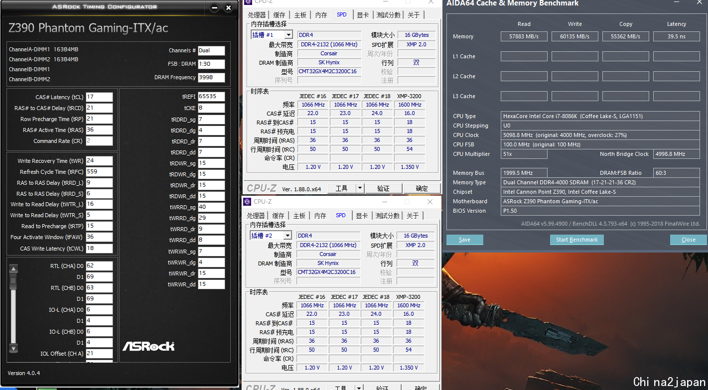Click the tWRRD_sg field showing 40
This screenshot has height=390, width=708.
[x=211, y=207]
